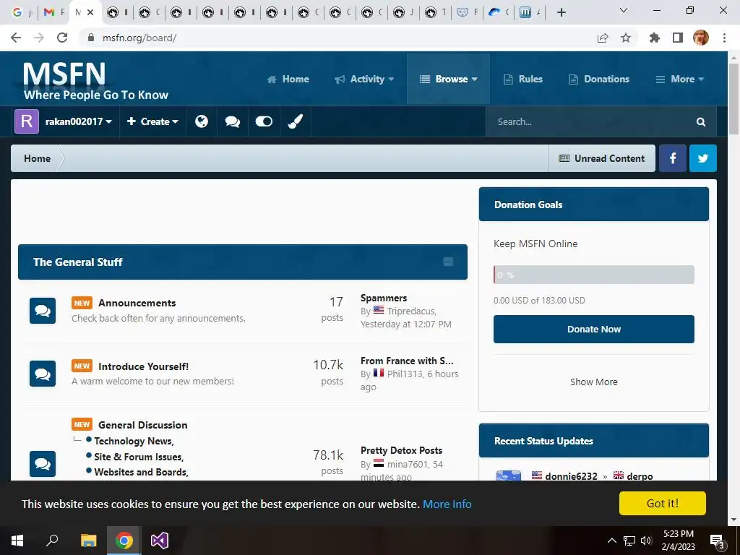Close the active MSFN tab
This screenshot has height=555, width=740.
(x=90, y=12)
